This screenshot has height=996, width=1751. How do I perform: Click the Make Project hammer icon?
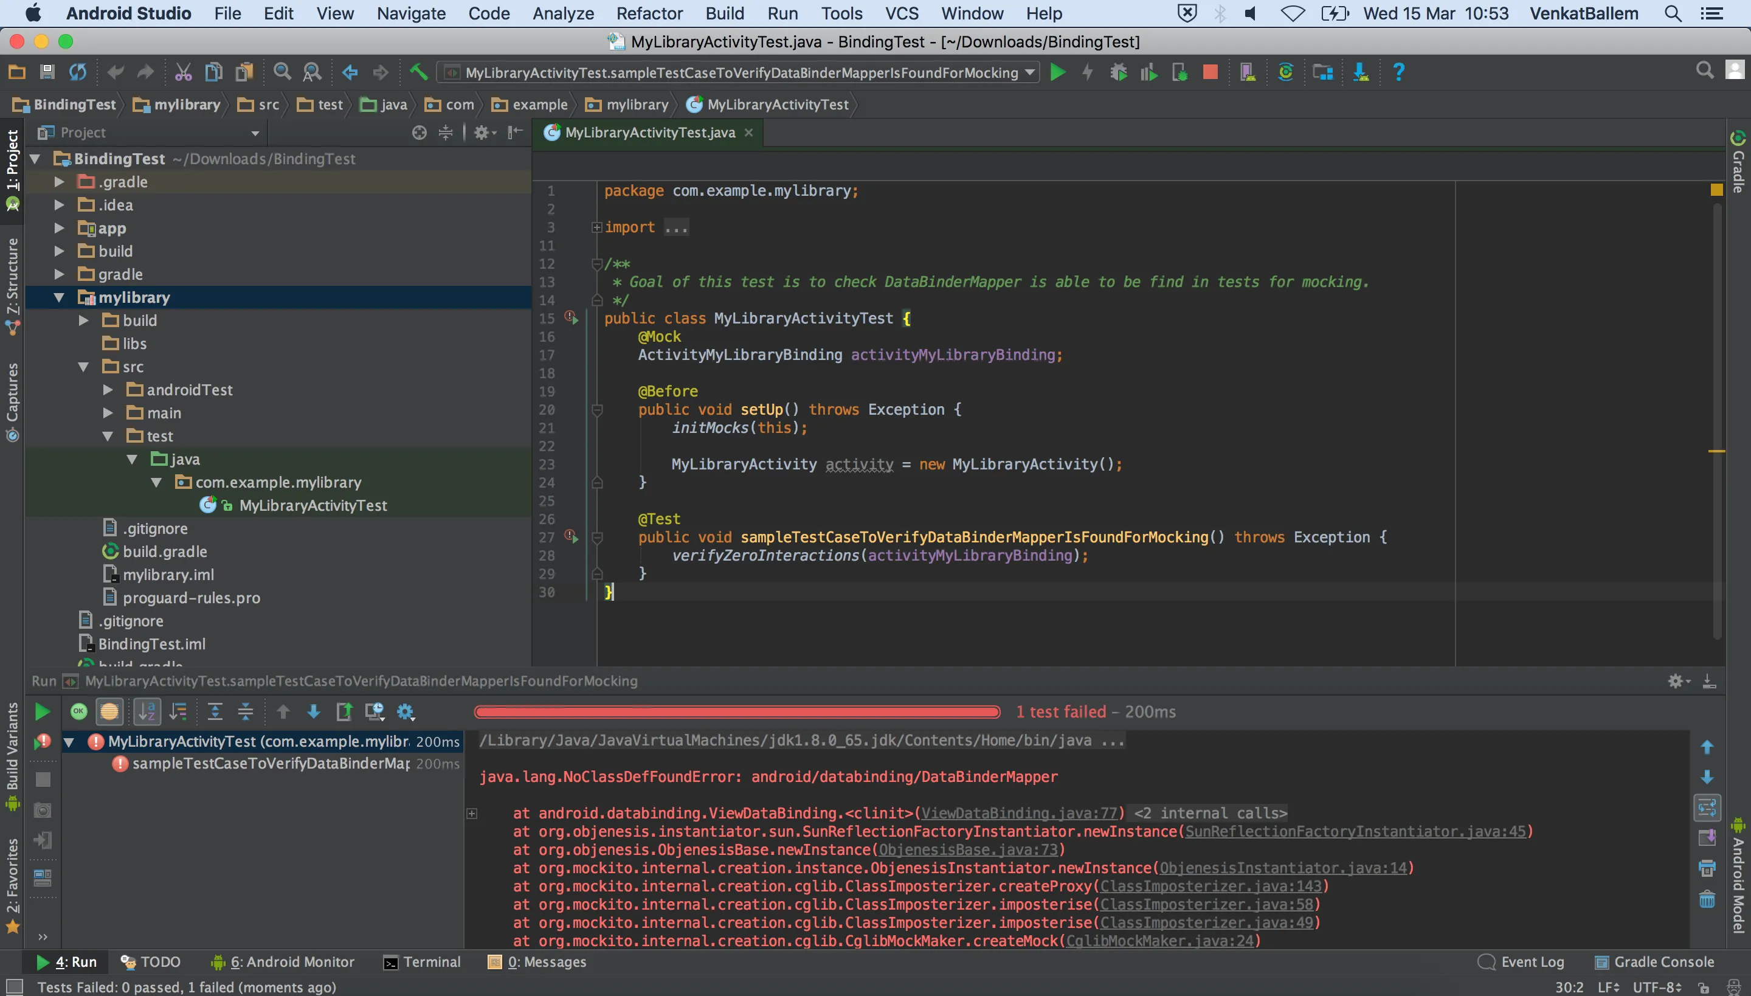(x=418, y=72)
